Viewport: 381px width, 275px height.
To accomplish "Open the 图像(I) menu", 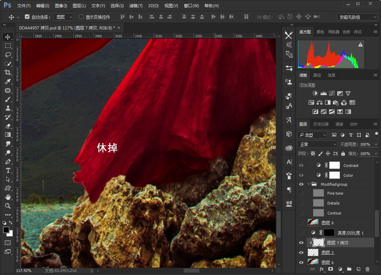I will 61,5.
